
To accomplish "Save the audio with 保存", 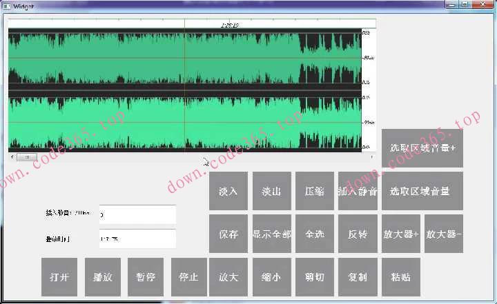I will [x=228, y=234].
